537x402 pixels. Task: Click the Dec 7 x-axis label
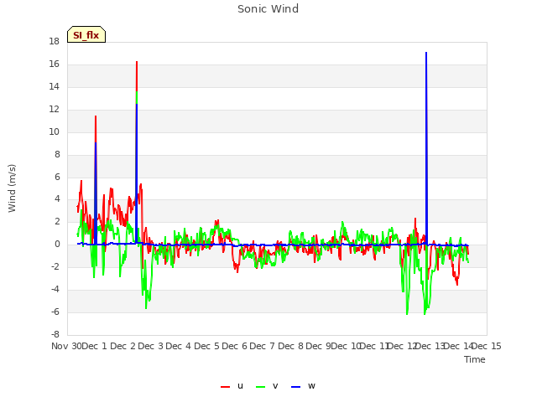pos(263,346)
